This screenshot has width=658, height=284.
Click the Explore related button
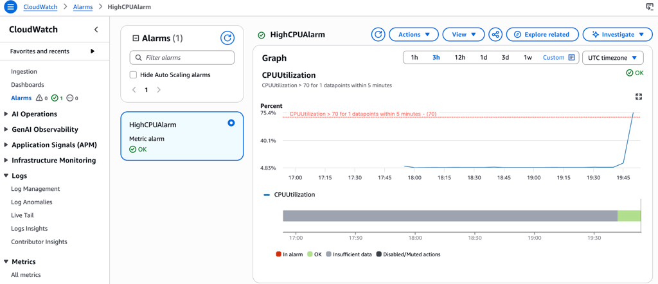click(x=542, y=35)
